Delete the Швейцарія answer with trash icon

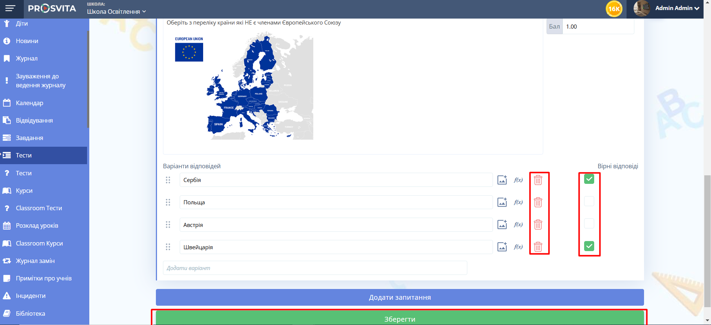538,247
